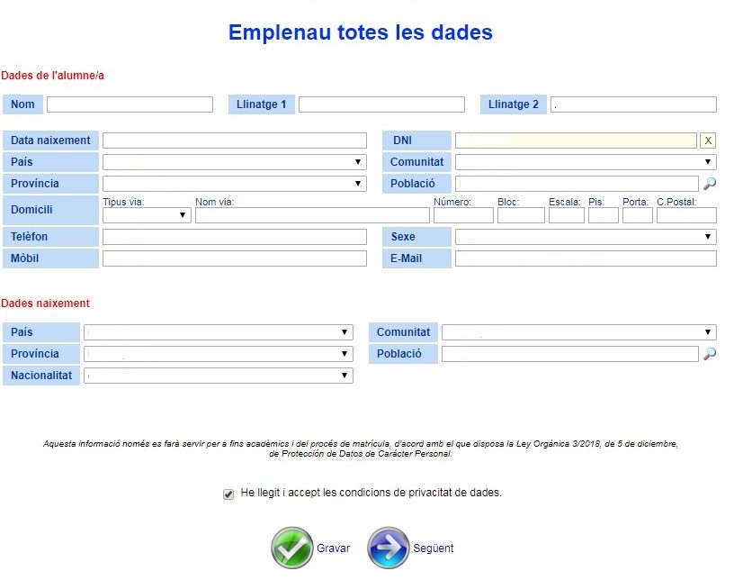Viewport: 743px width, 580px height.
Task: Click the Gravar text link
Action: [333, 548]
